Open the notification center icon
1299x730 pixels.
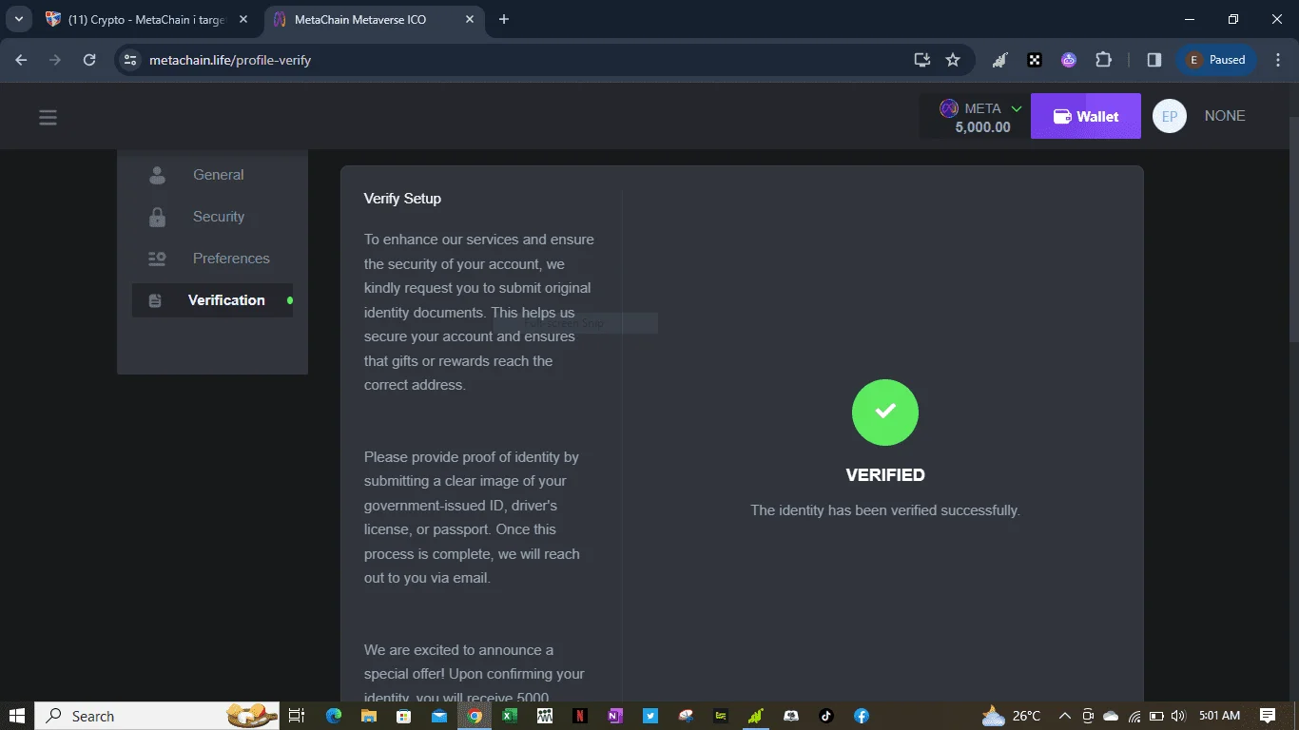click(1268, 716)
